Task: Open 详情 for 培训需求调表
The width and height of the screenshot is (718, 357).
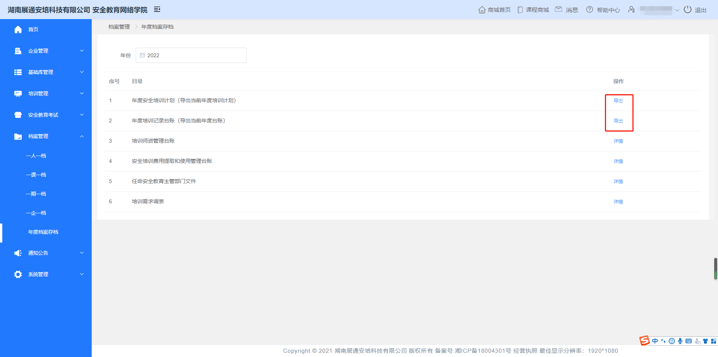Action: (618, 202)
